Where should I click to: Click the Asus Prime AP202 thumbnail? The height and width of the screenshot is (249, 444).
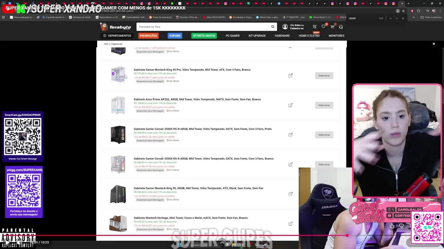(118, 105)
